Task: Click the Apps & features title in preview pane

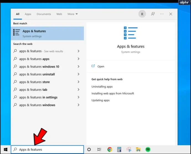Action: [x=131, y=46]
